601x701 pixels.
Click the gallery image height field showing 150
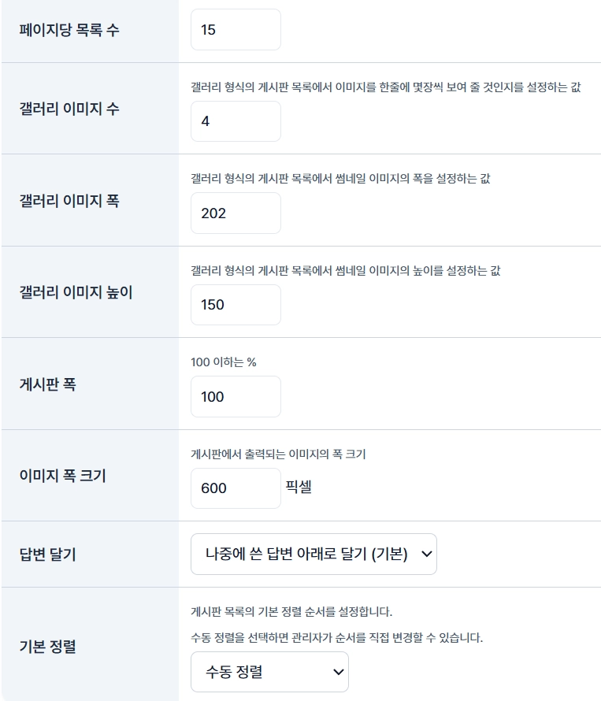pyautogui.click(x=236, y=305)
